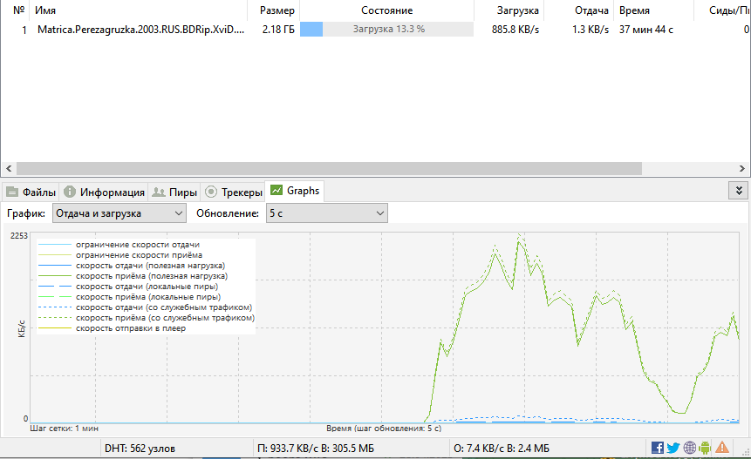Screen dimensions: 751x459
Task: Click the left arrow of horizontal scrollbar
Action: [x=9, y=168]
